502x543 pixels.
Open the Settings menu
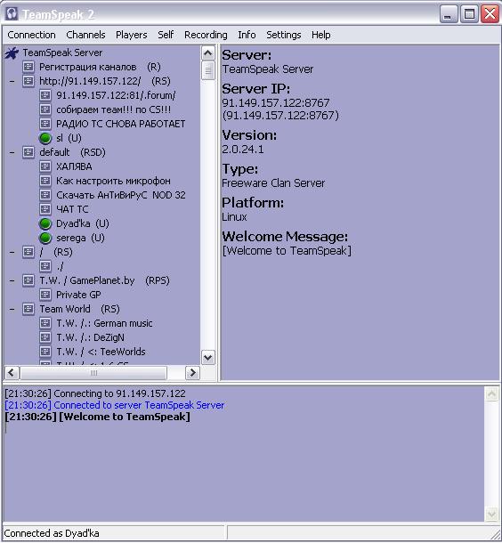coord(284,35)
